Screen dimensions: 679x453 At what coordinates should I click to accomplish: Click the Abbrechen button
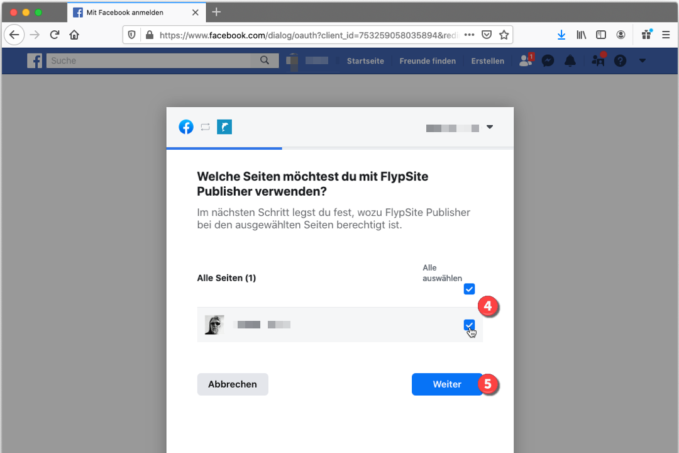click(x=233, y=384)
